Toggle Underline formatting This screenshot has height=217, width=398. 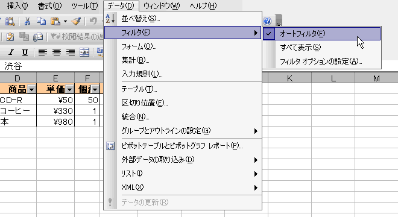[25, 52]
